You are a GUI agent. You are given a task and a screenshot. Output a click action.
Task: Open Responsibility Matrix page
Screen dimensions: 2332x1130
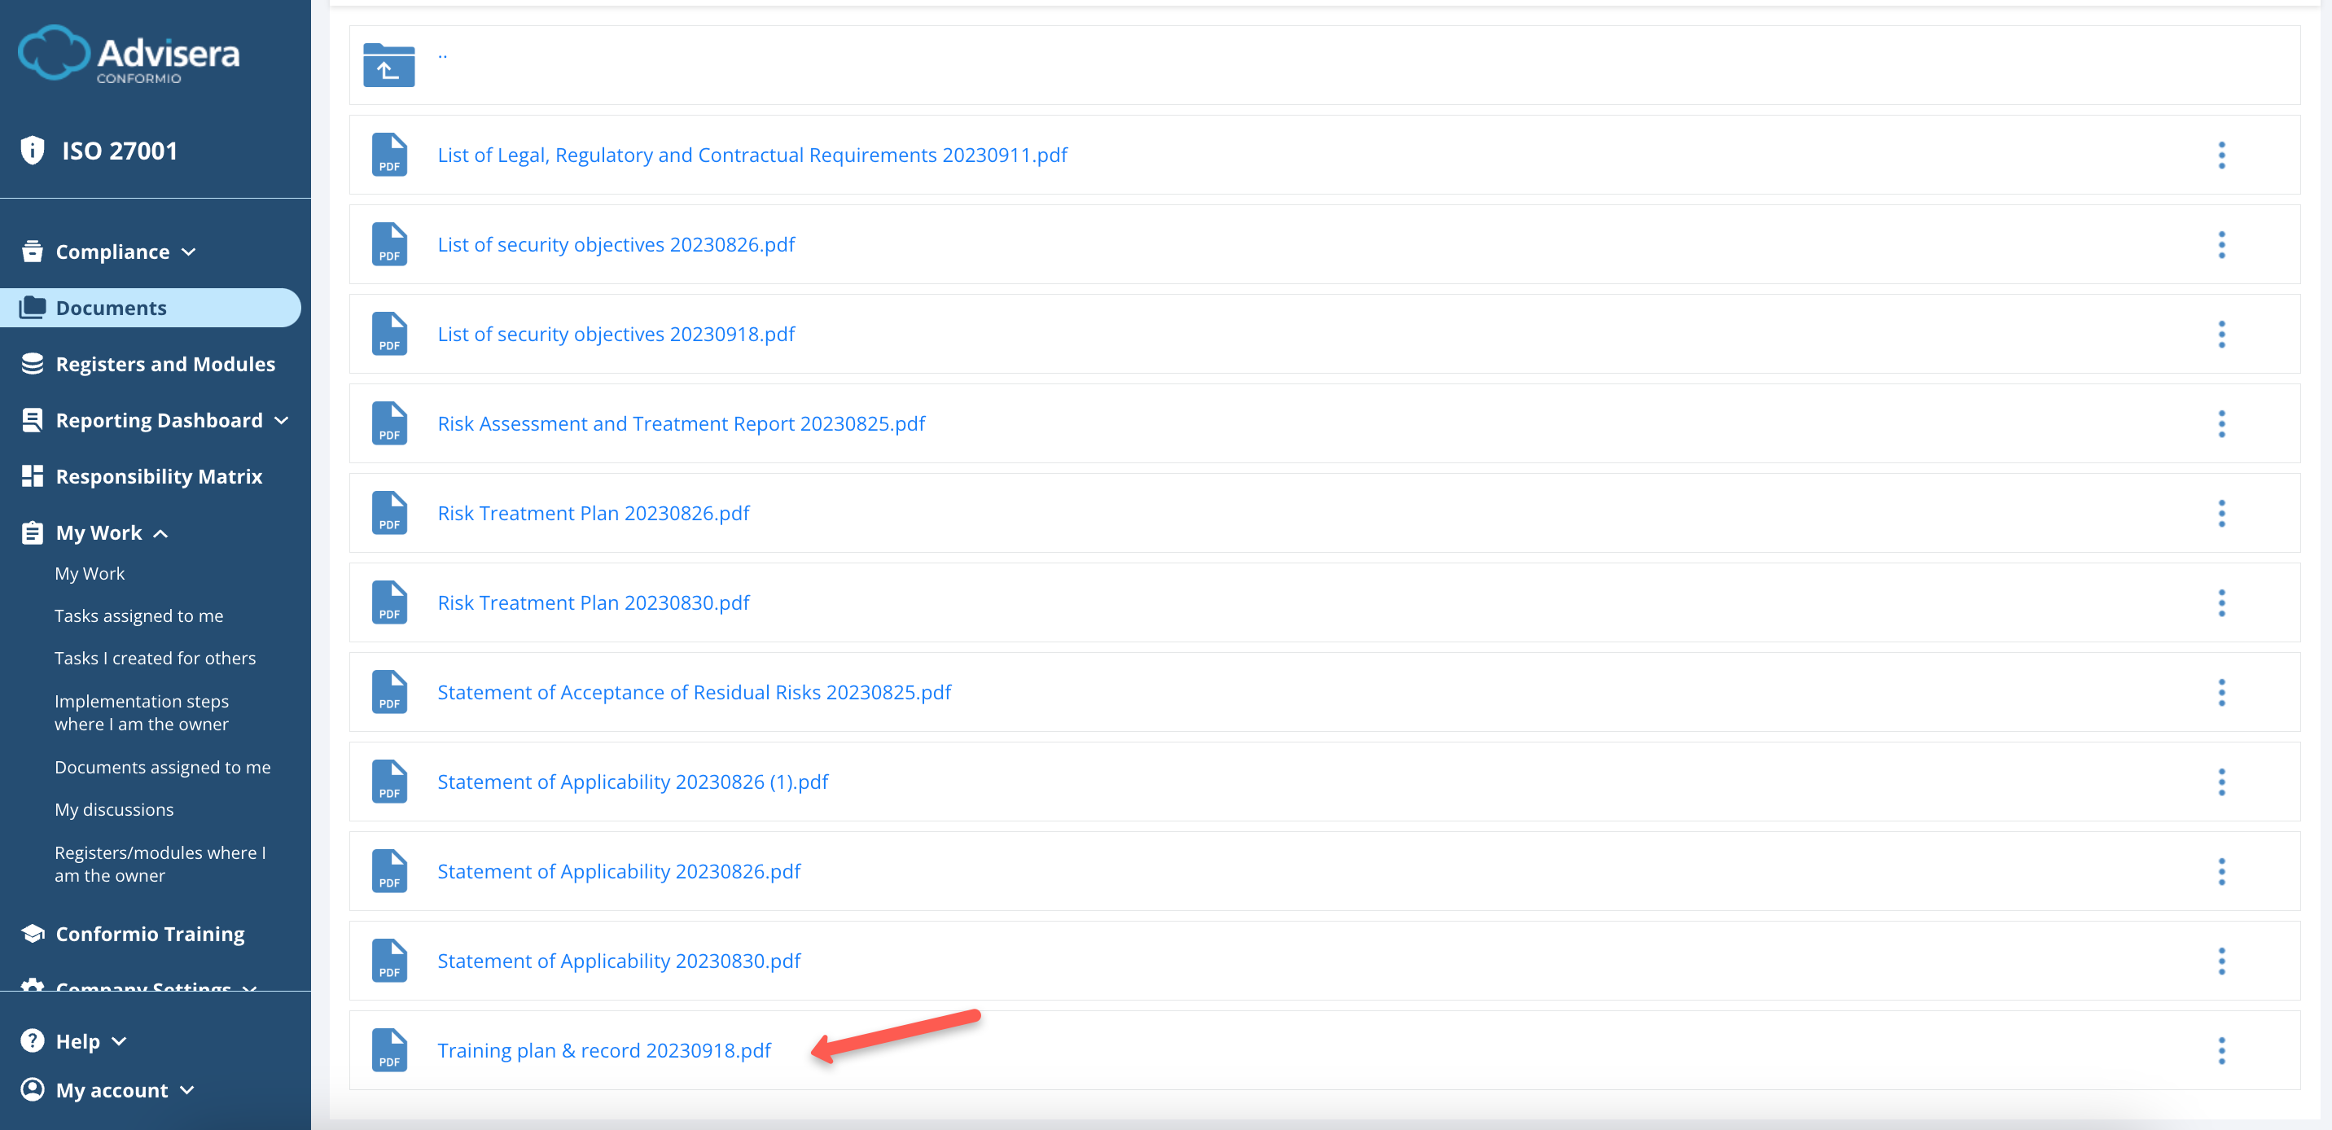point(159,476)
